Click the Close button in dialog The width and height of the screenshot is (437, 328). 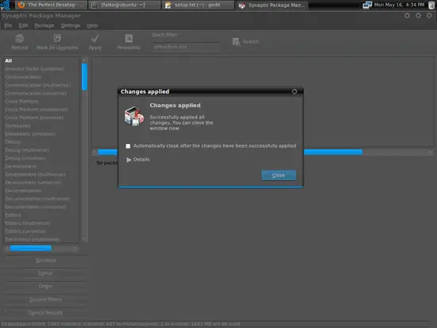pyautogui.click(x=279, y=176)
